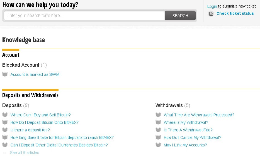
Task: Open How Do I Deposit Bitcoin Onto BitMEX article
Action: 44,122
